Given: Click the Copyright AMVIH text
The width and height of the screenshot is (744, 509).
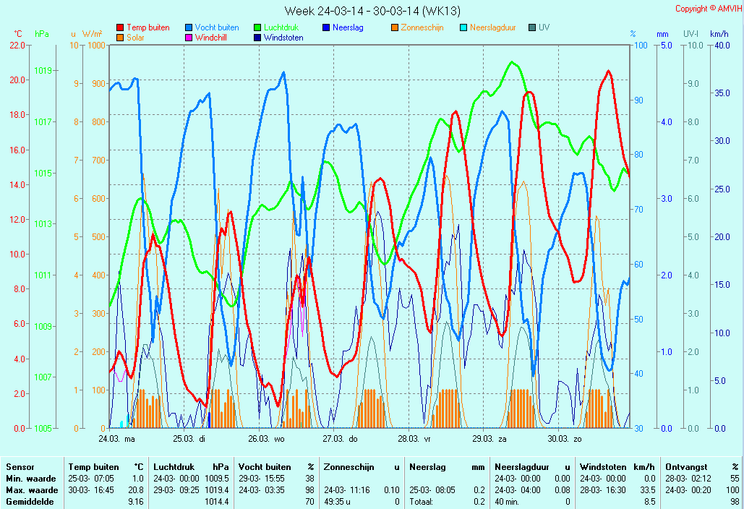Looking at the screenshot, I should tap(708, 9).
